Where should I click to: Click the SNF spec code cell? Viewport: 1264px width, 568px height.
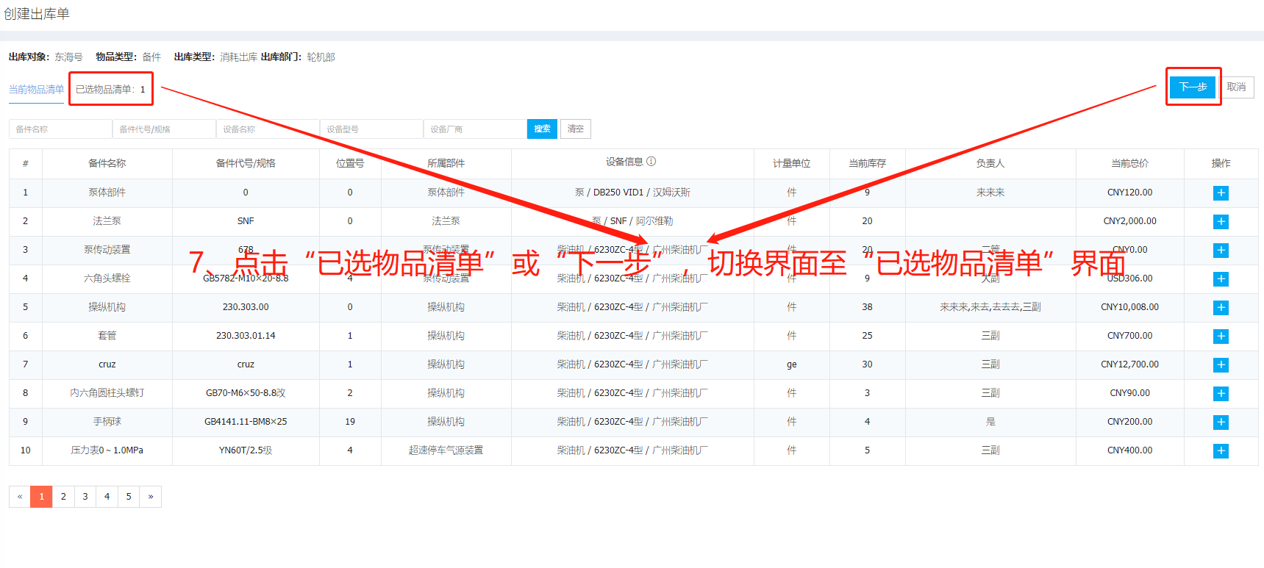click(246, 221)
